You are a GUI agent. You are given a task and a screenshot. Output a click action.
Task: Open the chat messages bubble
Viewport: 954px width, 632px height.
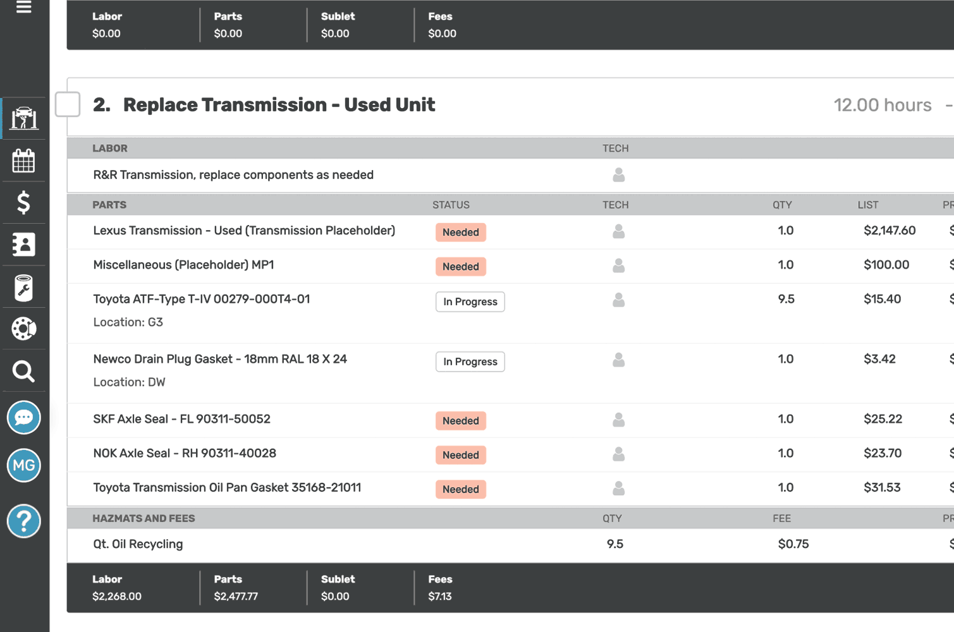[x=23, y=418]
